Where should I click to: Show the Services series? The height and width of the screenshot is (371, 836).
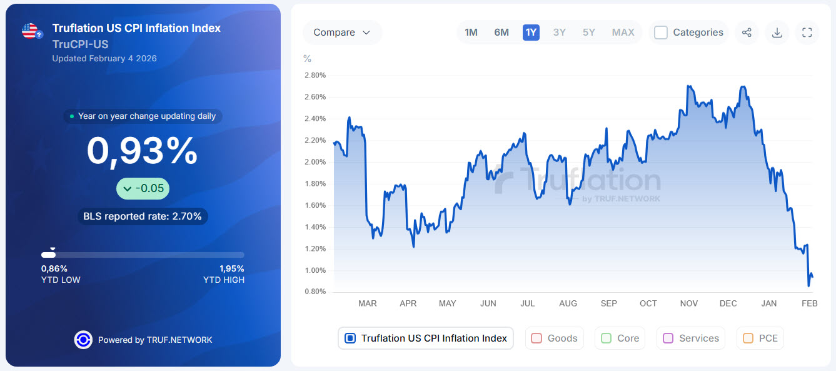tap(690, 338)
